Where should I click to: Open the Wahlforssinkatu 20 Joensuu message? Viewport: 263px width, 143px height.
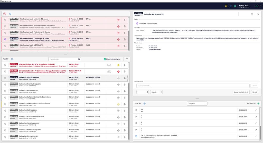coord(65,26)
